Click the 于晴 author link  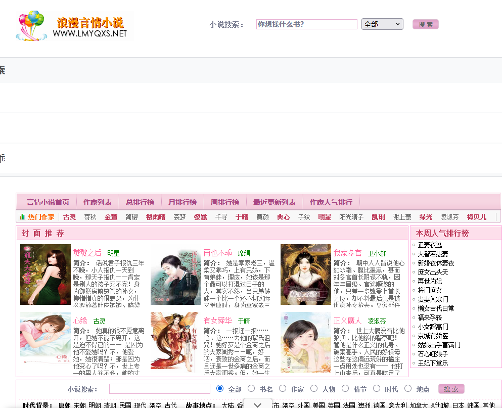pyautogui.click(x=243, y=216)
